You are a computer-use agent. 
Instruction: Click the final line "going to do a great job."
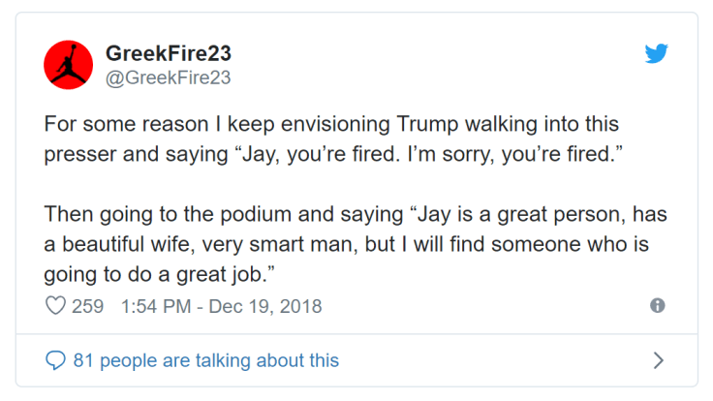[x=156, y=274]
